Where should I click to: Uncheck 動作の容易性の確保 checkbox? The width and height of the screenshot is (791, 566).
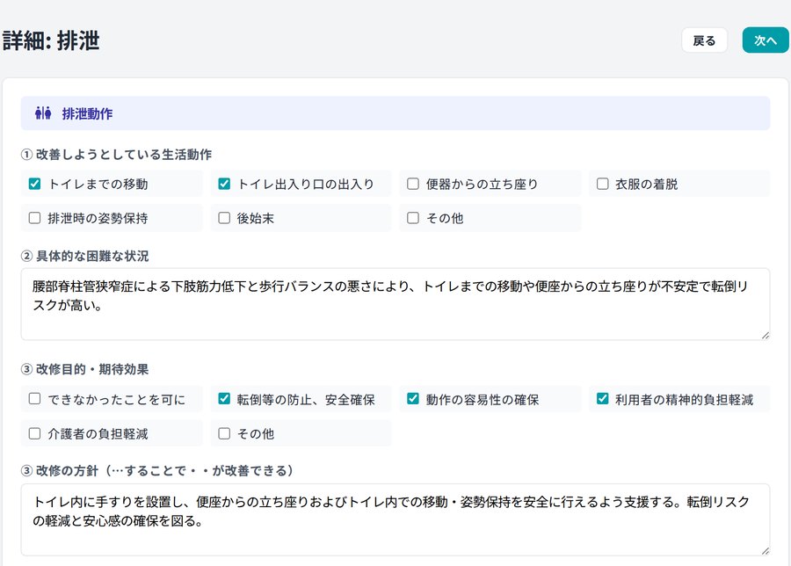click(x=413, y=399)
